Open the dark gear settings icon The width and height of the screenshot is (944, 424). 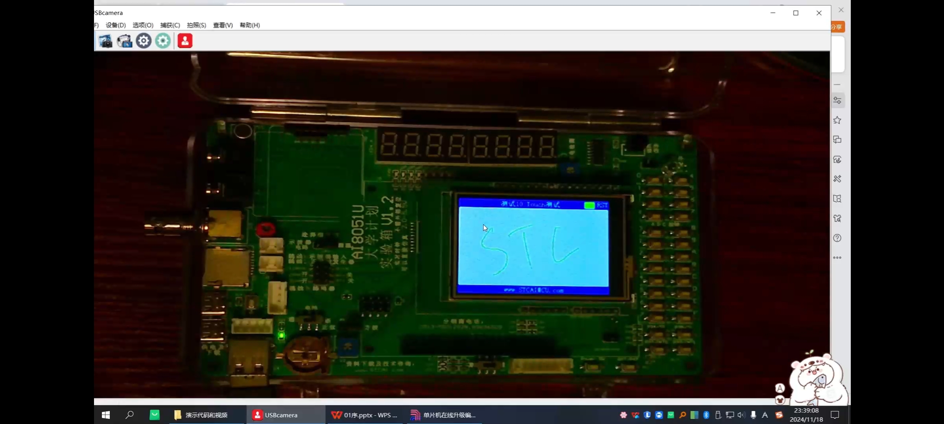point(144,41)
